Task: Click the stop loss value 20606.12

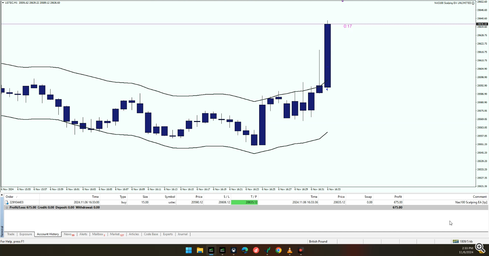Action: pyautogui.click(x=224, y=202)
